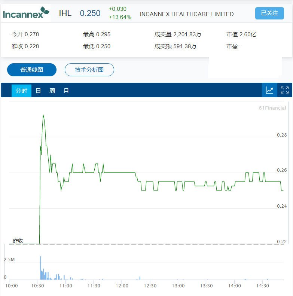Click the 昨收 baseline label on chart
This screenshot has width=293, height=296.
coord(18,241)
